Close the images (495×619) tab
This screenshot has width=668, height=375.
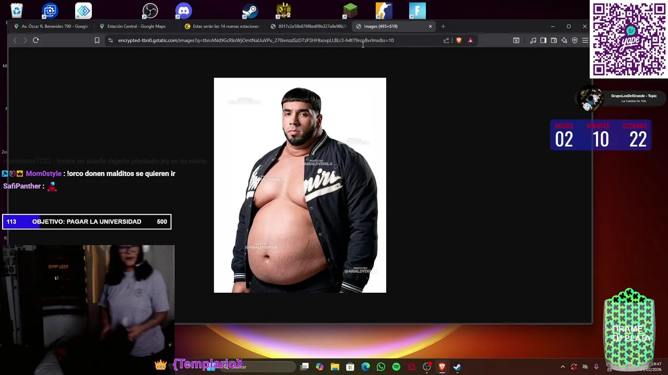431,26
